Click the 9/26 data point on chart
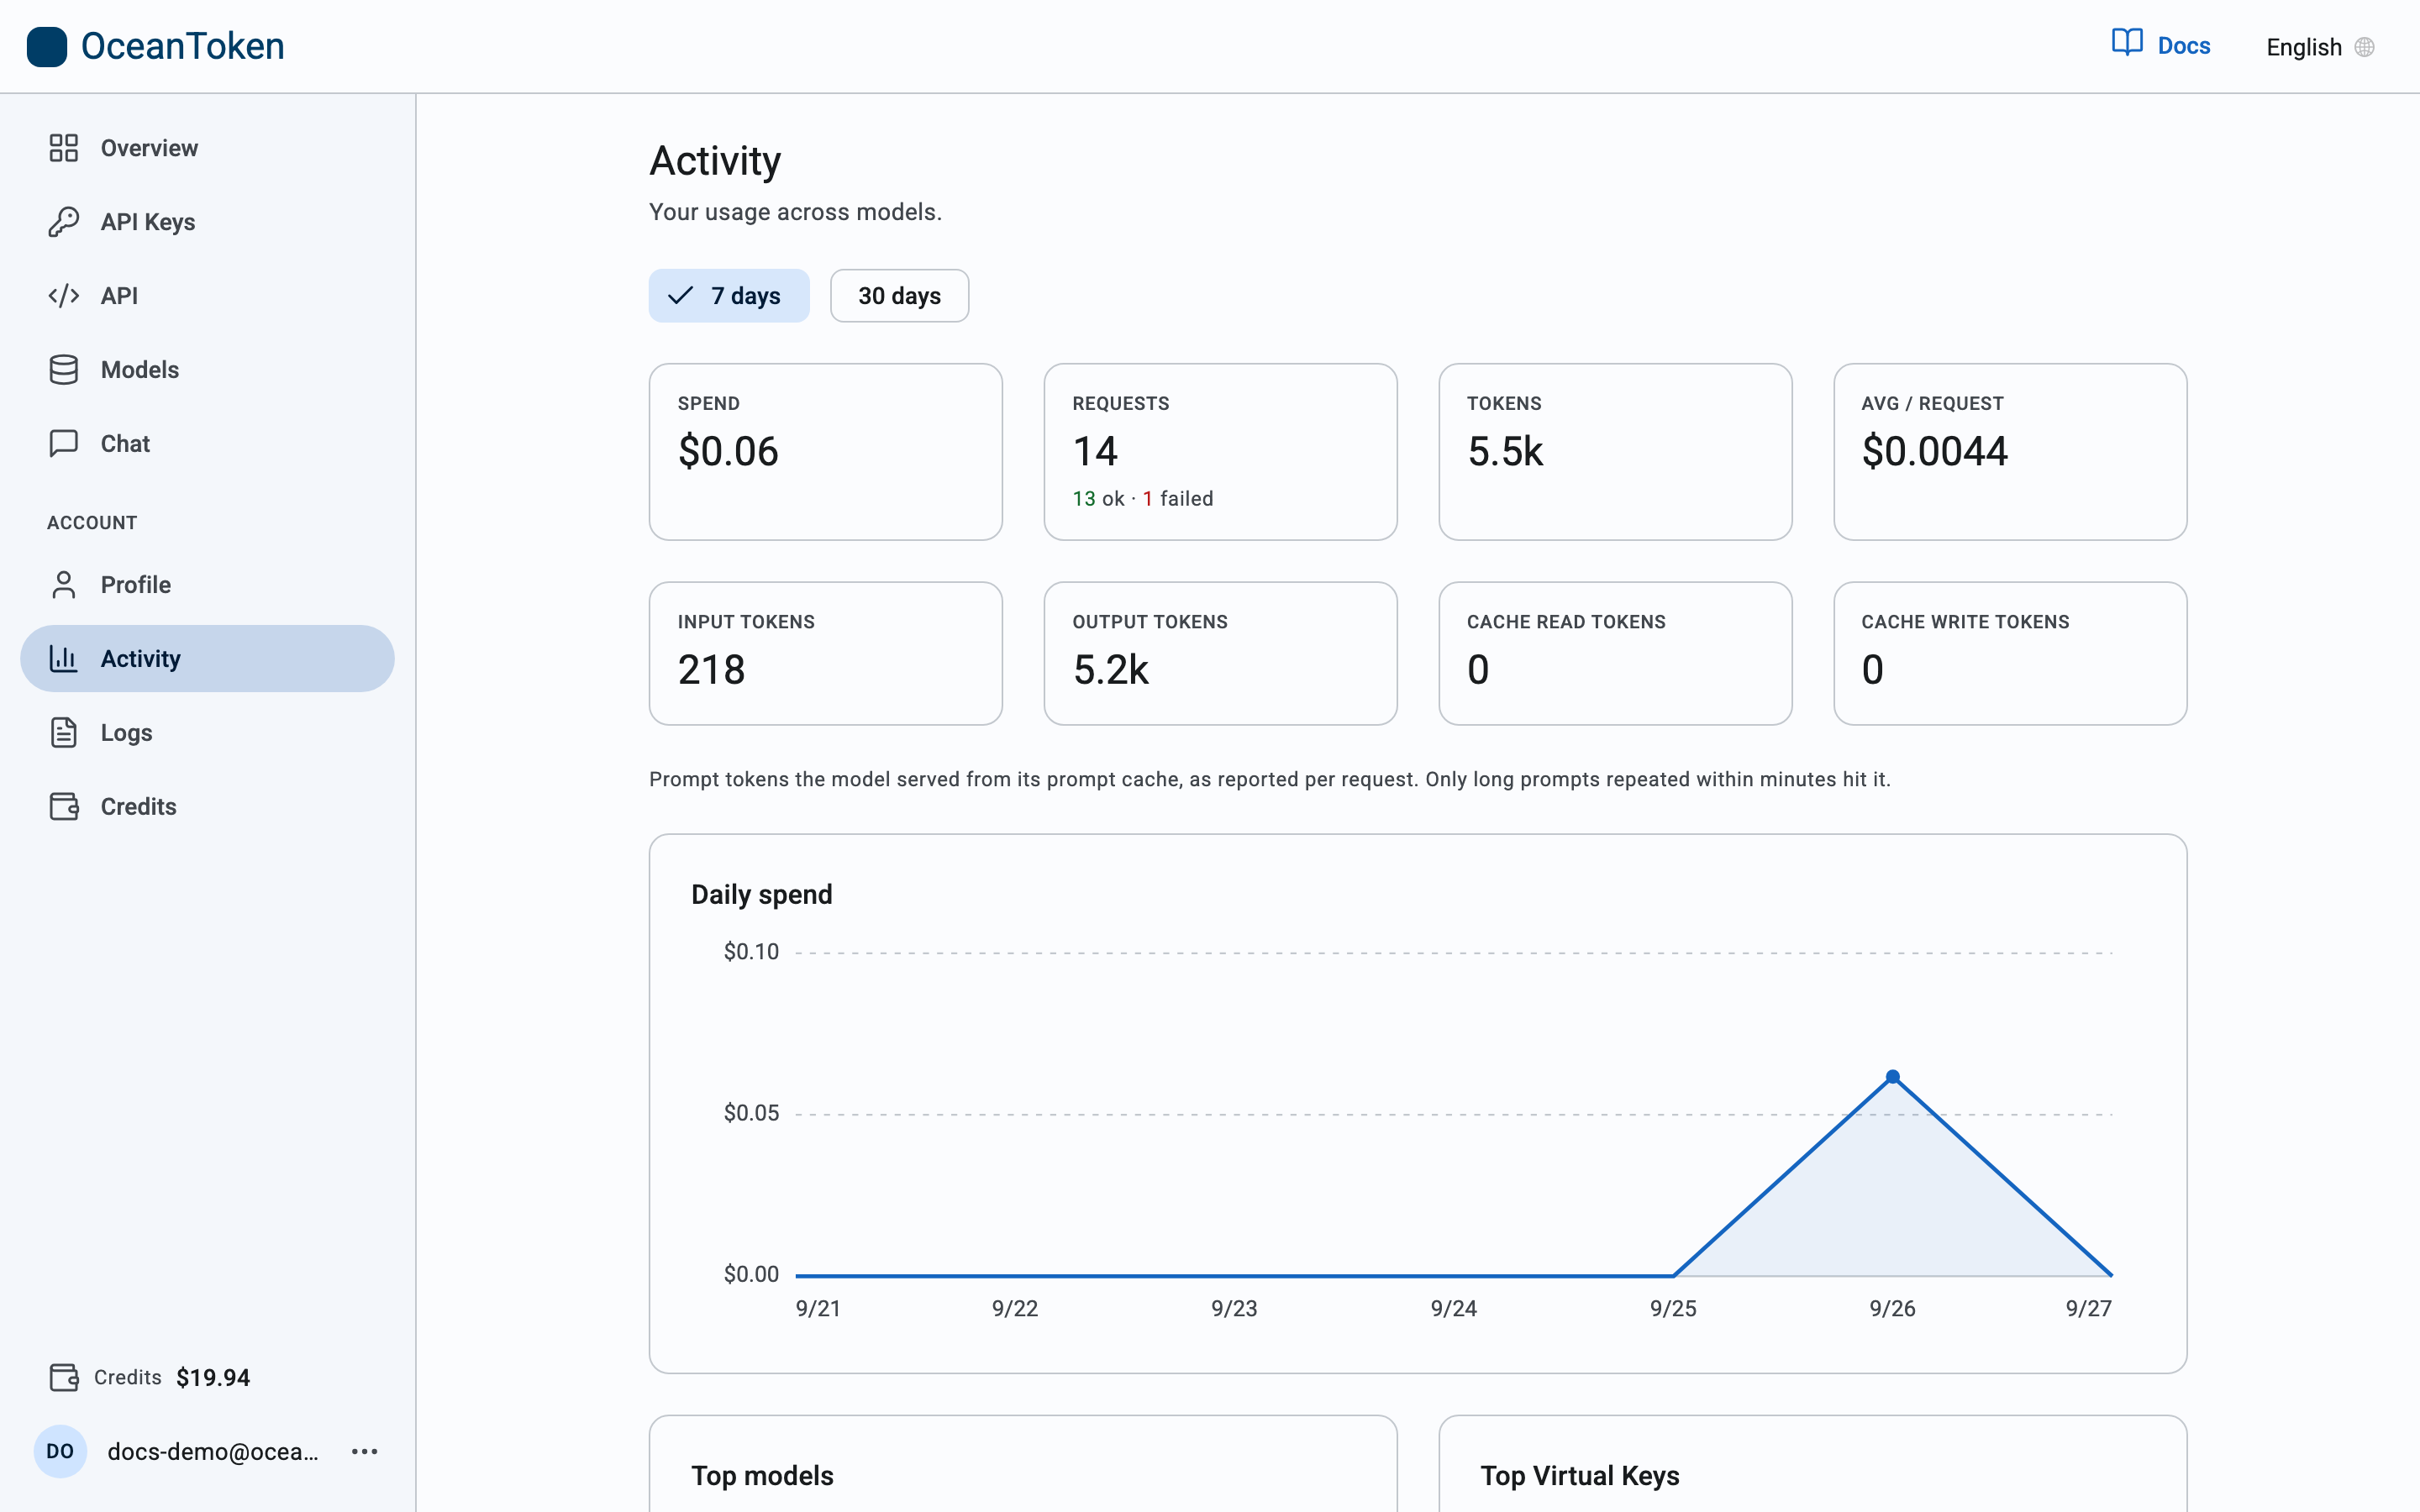 point(1892,1077)
